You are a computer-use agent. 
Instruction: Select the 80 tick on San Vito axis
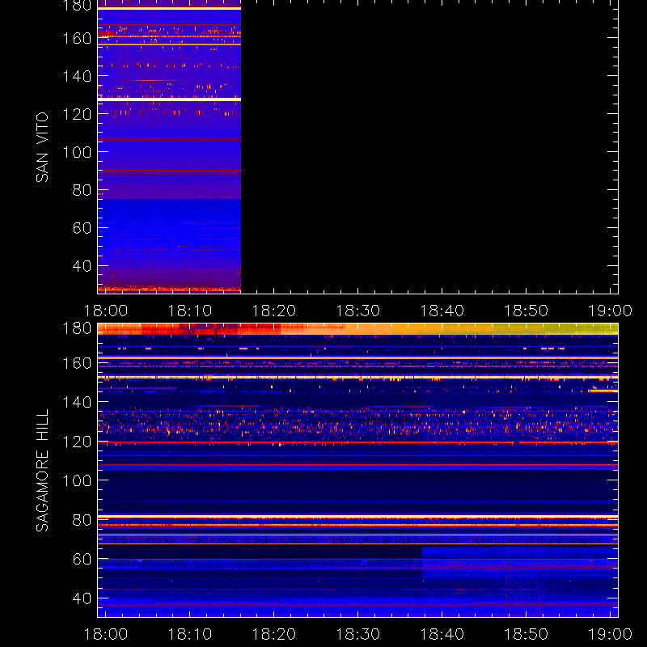click(x=82, y=190)
